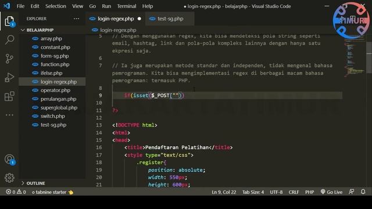Click the VS Code logo icon
The image size is (372, 209).
tap(7, 6)
